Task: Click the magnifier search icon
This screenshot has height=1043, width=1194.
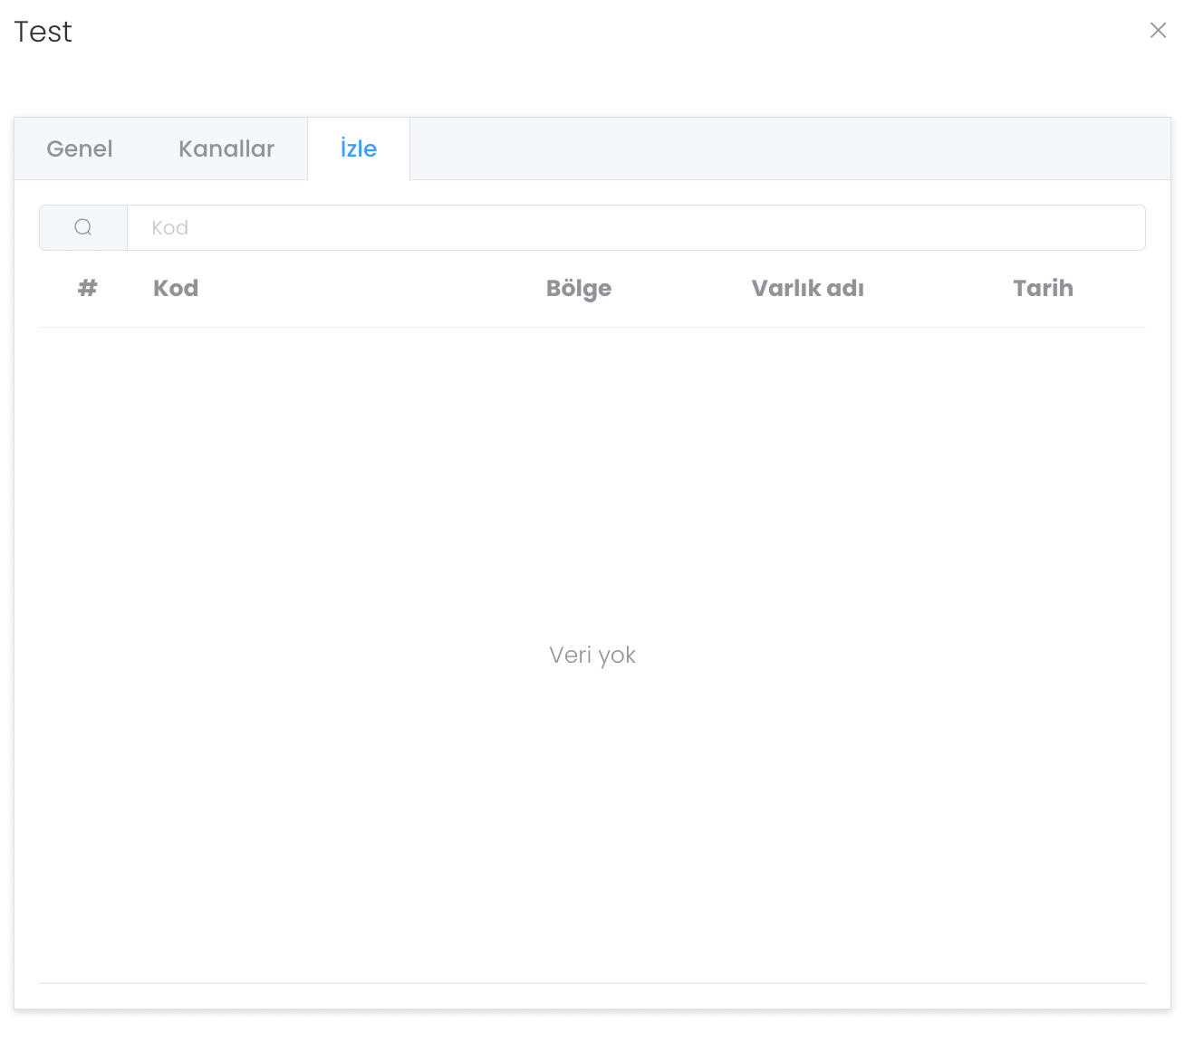Action: 83,227
